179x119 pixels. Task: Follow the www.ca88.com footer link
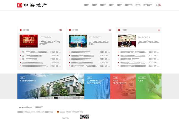[25, 107]
